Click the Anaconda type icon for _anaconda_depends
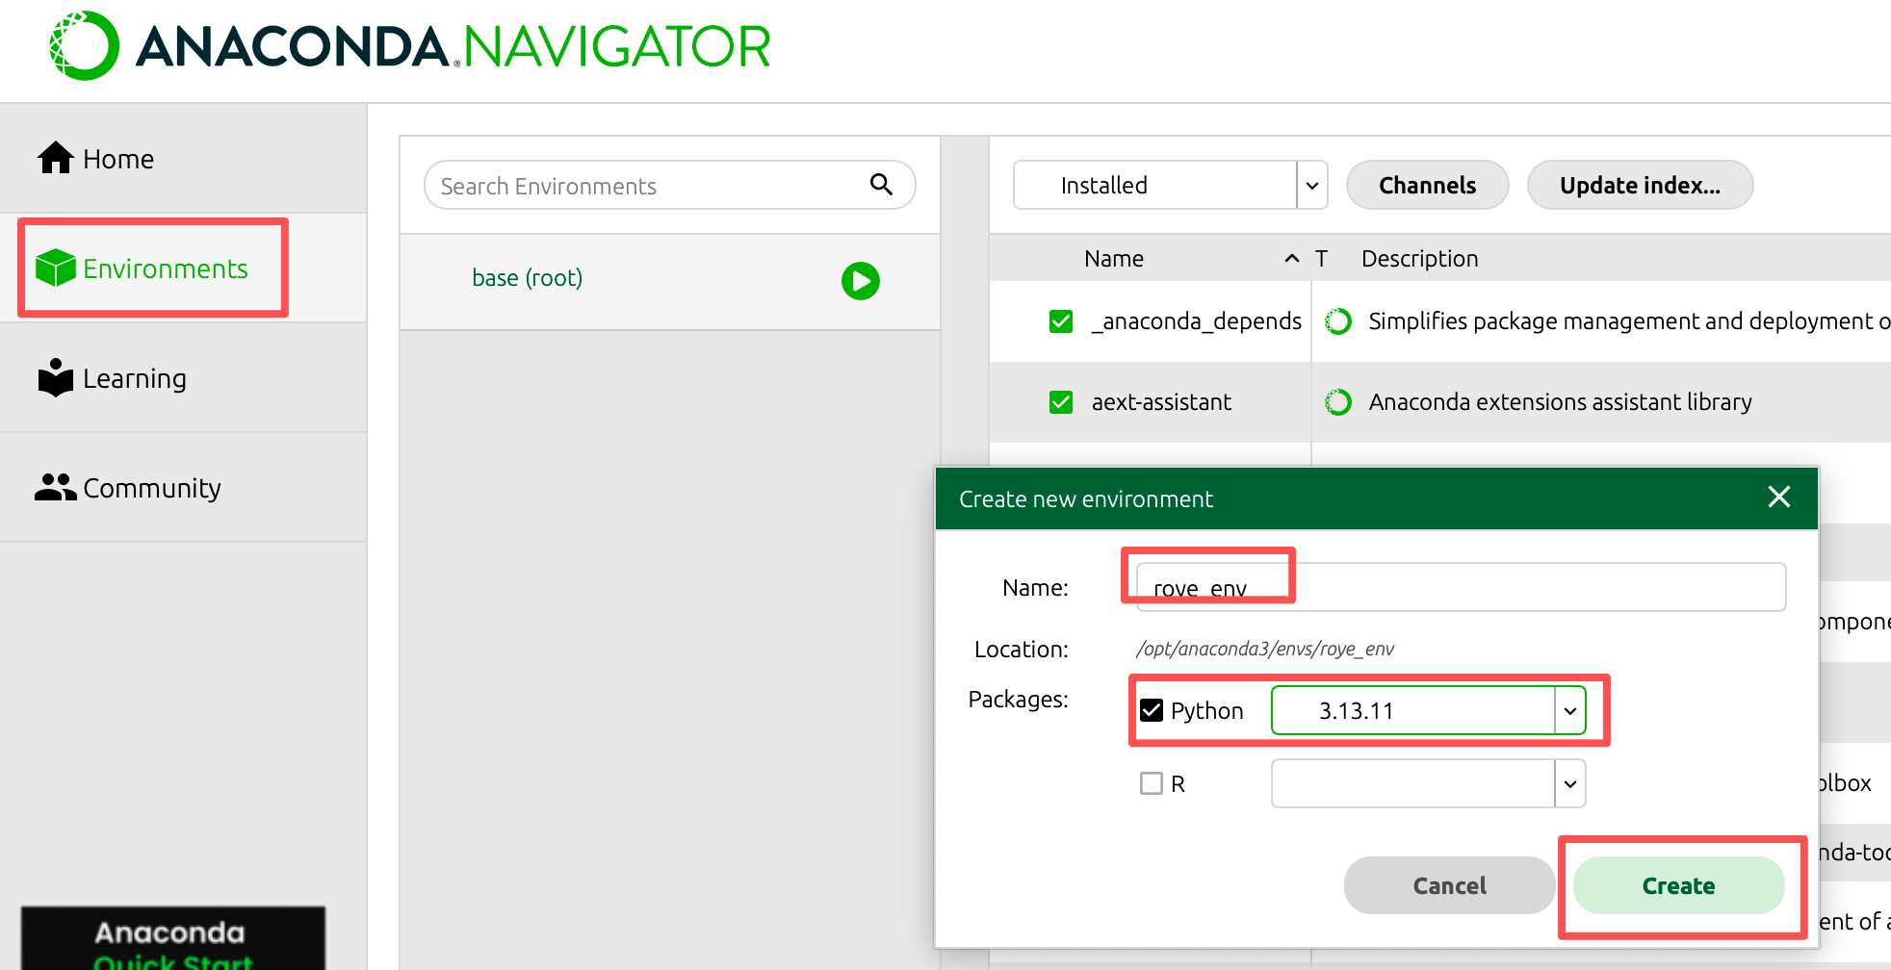The image size is (1891, 970). click(1338, 321)
